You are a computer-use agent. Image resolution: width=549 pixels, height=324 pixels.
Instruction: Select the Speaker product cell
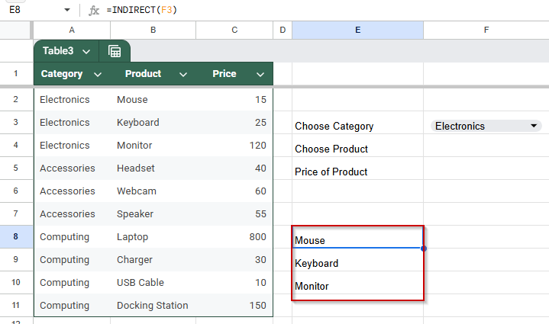[x=153, y=214]
